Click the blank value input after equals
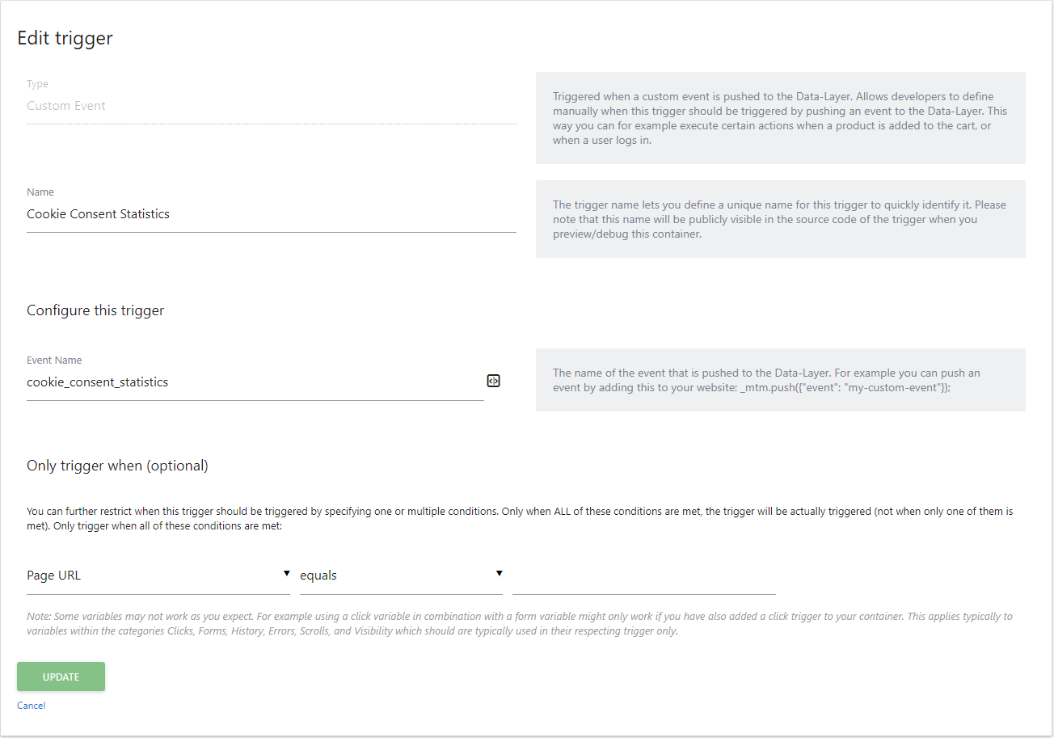 coord(643,575)
